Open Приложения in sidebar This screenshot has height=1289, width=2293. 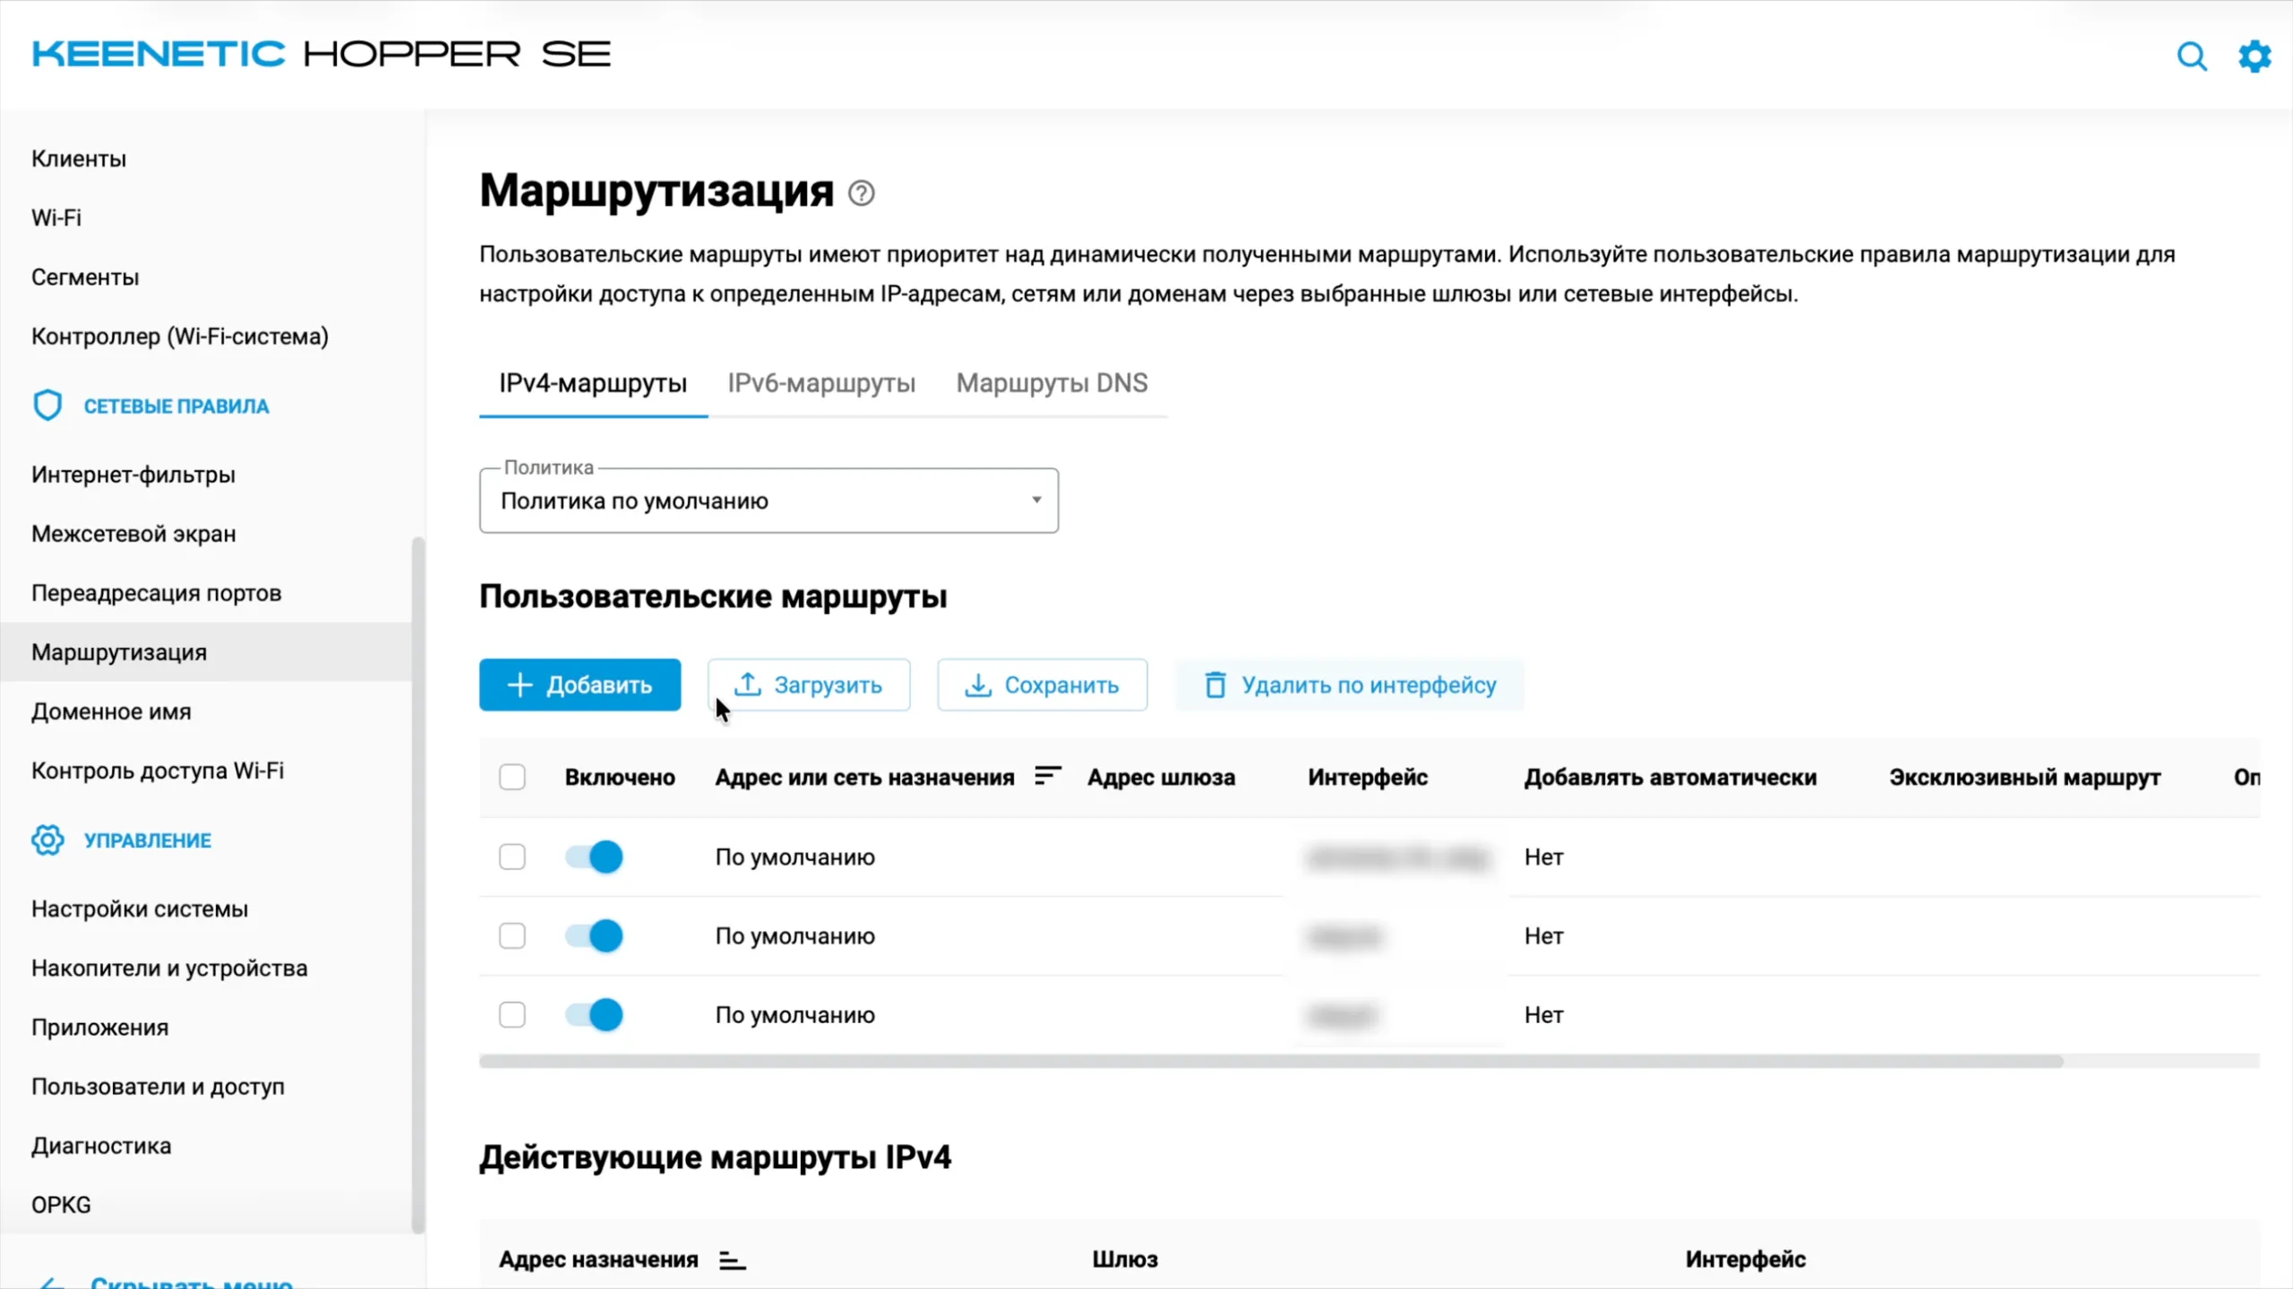[x=206, y=1027]
